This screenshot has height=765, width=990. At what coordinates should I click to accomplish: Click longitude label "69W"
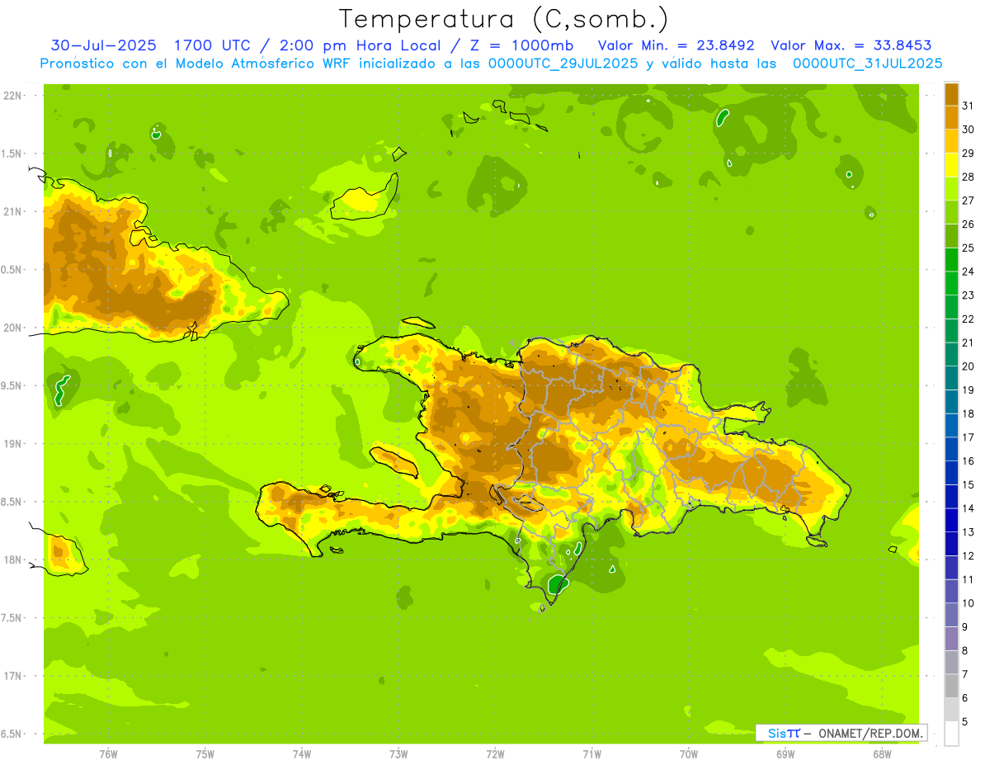pyautogui.click(x=785, y=753)
